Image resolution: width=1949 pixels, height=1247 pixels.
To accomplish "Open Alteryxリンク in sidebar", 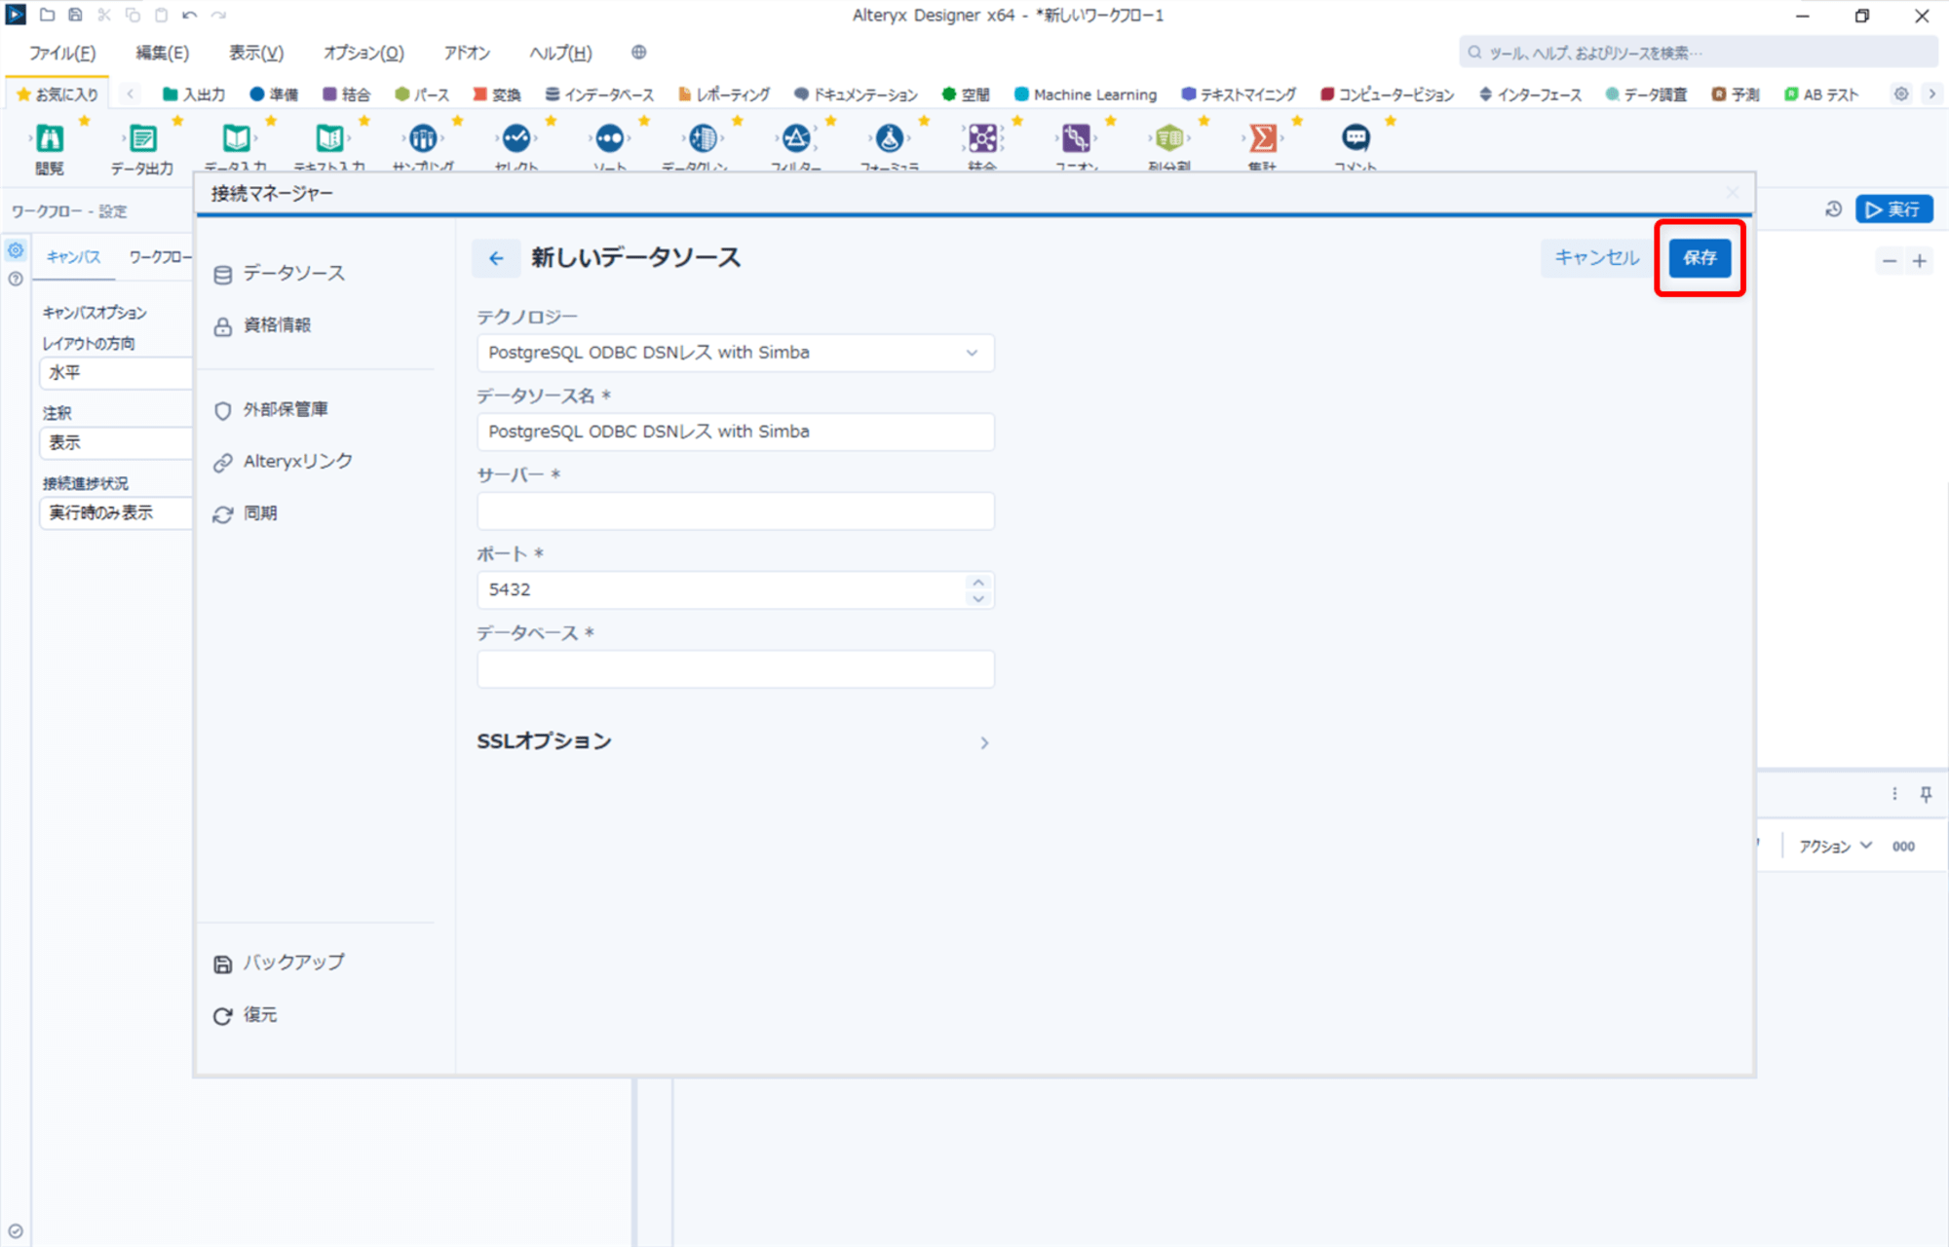I will (283, 462).
